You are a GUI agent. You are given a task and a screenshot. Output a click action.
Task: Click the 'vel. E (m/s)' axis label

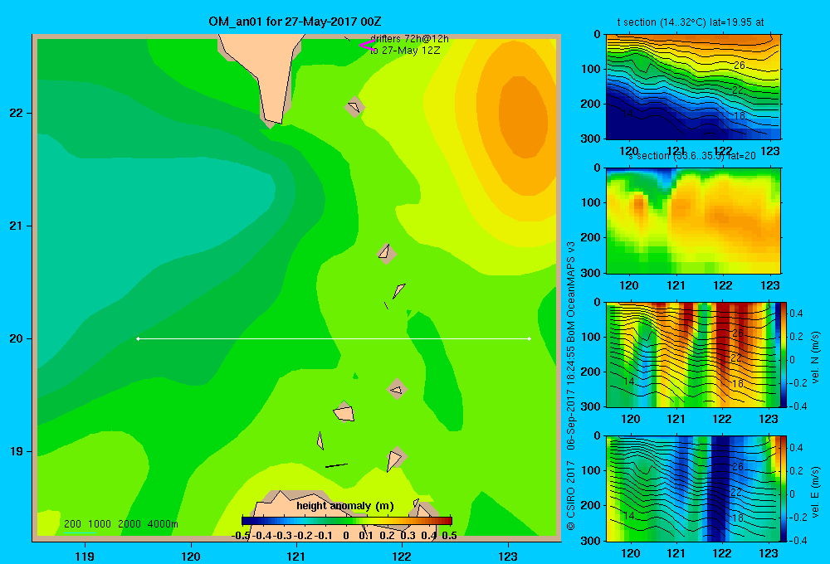[815, 492]
